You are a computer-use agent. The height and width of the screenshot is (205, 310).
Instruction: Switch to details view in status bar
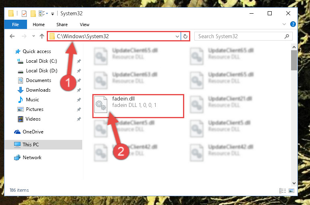point(283,191)
